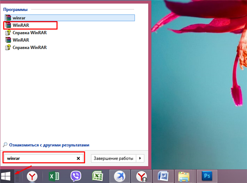Open Yandex Browser from taskbar

coord(32,176)
